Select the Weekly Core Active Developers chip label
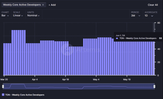The height and width of the screenshot is (99, 163). point(22,5)
